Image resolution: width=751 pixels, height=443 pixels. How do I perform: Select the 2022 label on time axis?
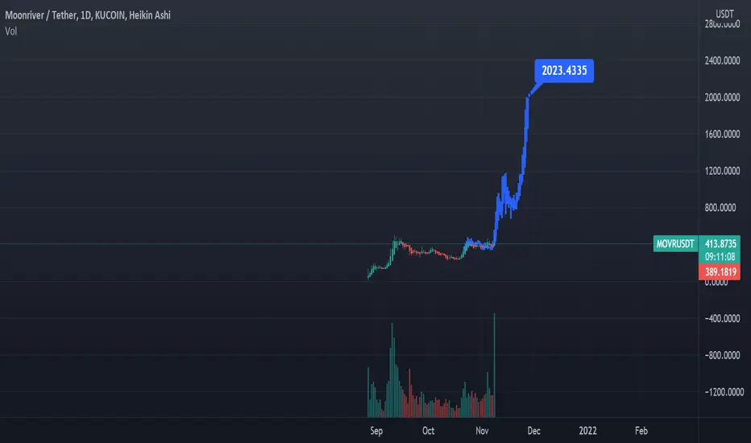[587, 431]
